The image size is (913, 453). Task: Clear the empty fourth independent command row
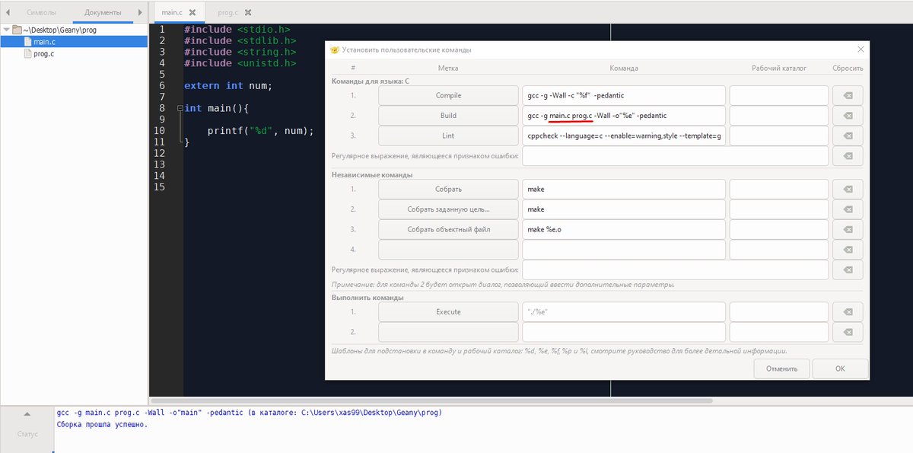pyautogui.click(x=848, y=249)
